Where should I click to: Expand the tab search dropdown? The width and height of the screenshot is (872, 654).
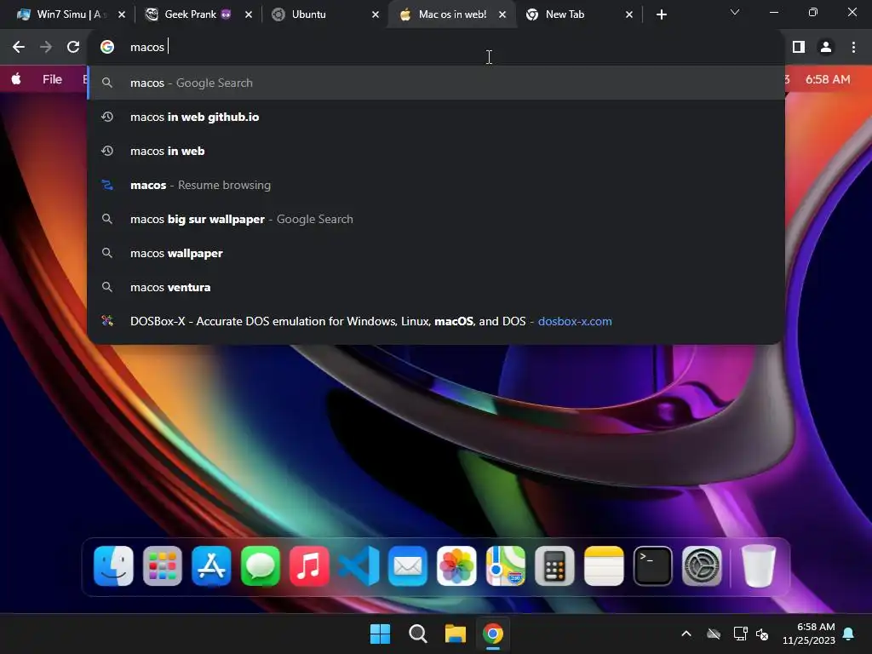coord(735,12)
